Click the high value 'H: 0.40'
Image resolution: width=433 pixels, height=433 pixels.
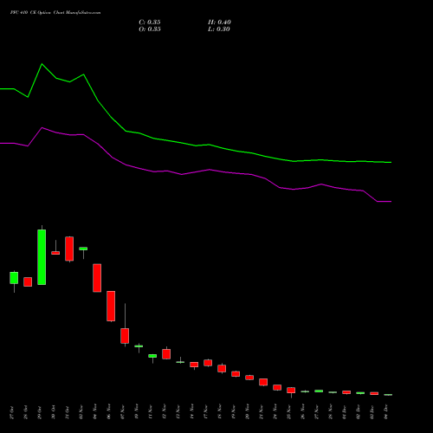coord(219,23)
